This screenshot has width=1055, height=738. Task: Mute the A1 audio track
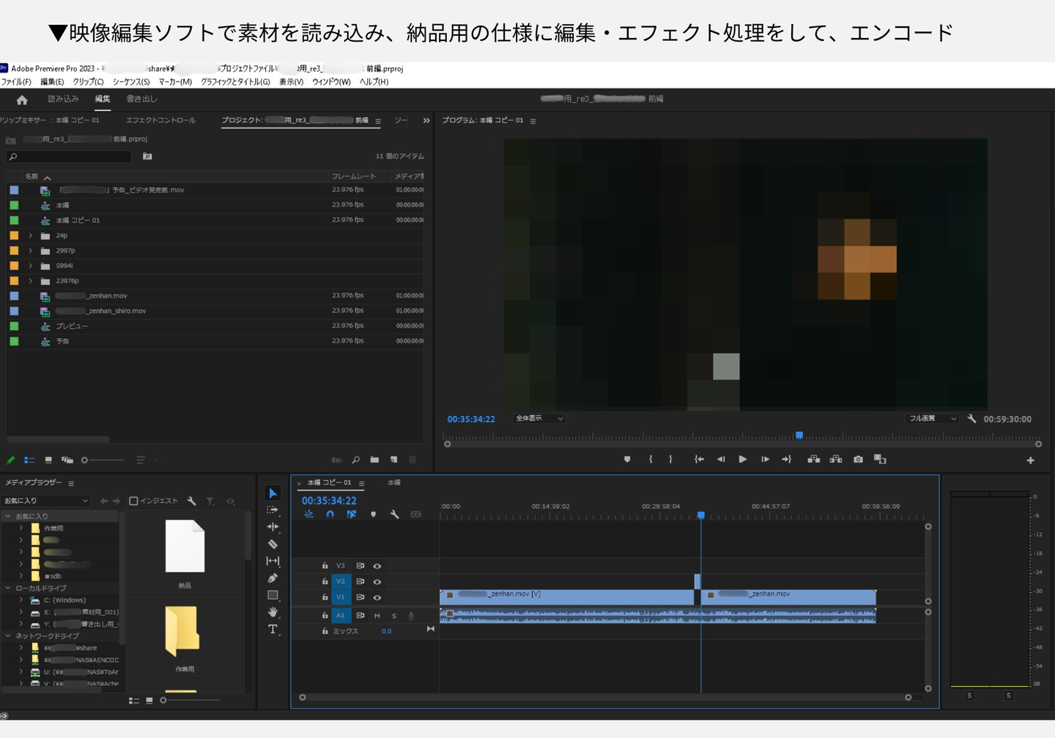coord(377,616)
